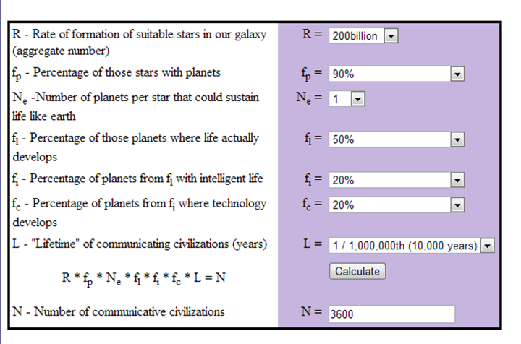Open the Ne dropdown showing 1

click(x=357, y=99)
